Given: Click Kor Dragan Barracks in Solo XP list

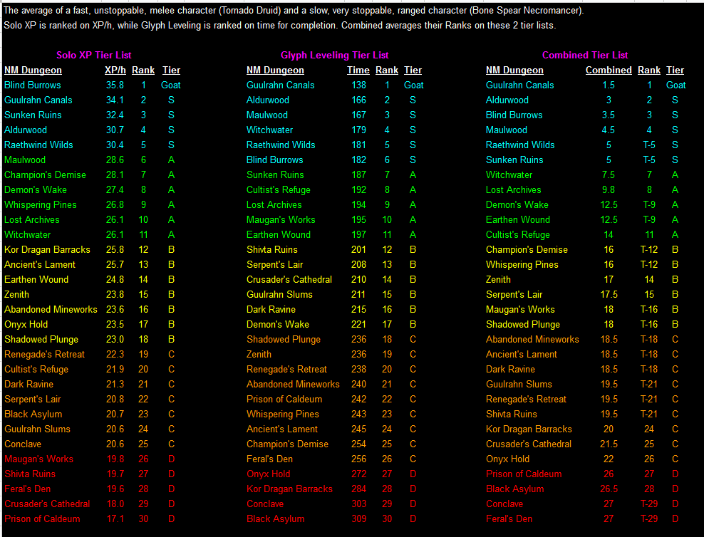Looking at the screenshot, I should coord(47,249).
